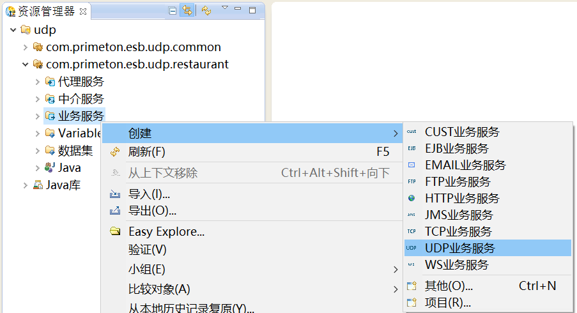The height and width of the screenshot is (313, 577).
Task: Collapse com.primeton.esb.udp.restaurant package
Action: (26, 65)
